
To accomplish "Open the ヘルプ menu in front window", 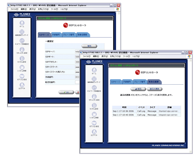I will coord(136,56).
